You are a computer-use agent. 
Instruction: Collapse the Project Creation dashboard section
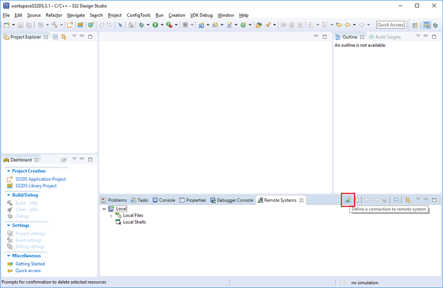pyautogui.click(x=8, y=171)
